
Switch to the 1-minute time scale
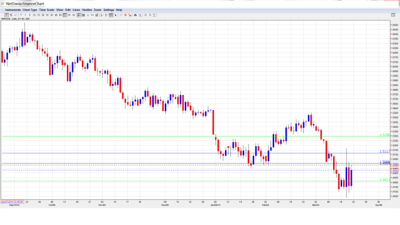[25, 15]
